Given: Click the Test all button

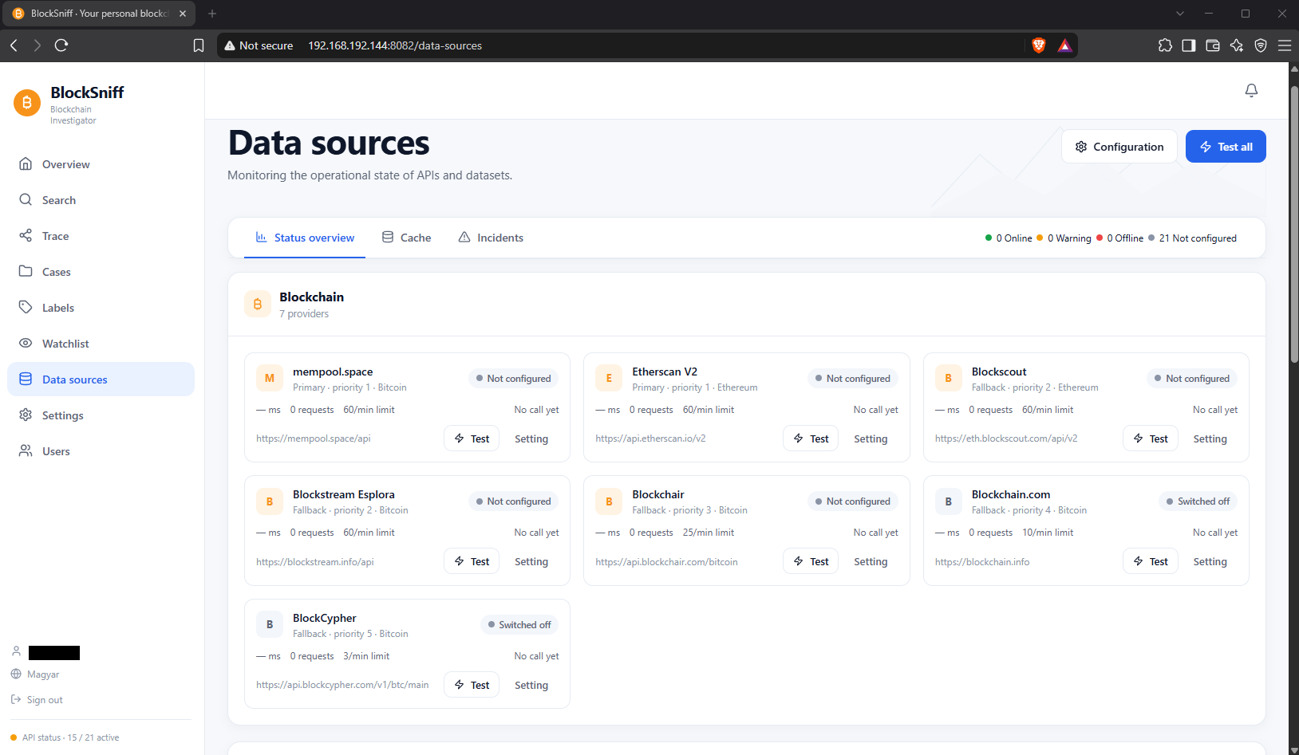Looking at the screenshot, I should (x=1226, y=147).
